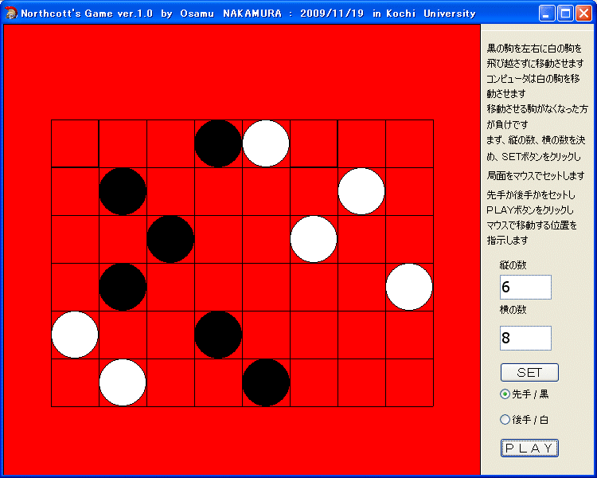
Task: Click the title bar text Northcott's Game ver.1.0
Action: tap(87, 14)
